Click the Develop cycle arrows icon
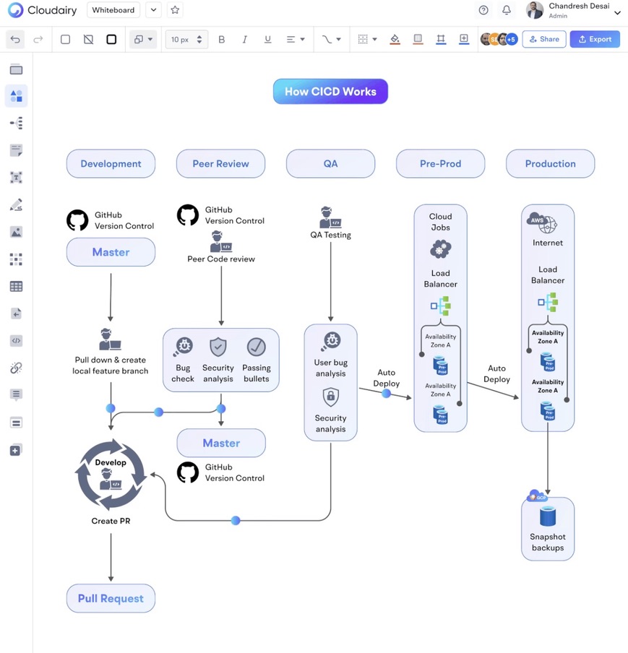Viewport: 628px width, 653px height. click(x=111, y=475)
